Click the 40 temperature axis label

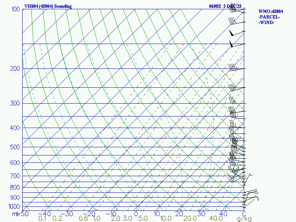[x=223, y=214]
